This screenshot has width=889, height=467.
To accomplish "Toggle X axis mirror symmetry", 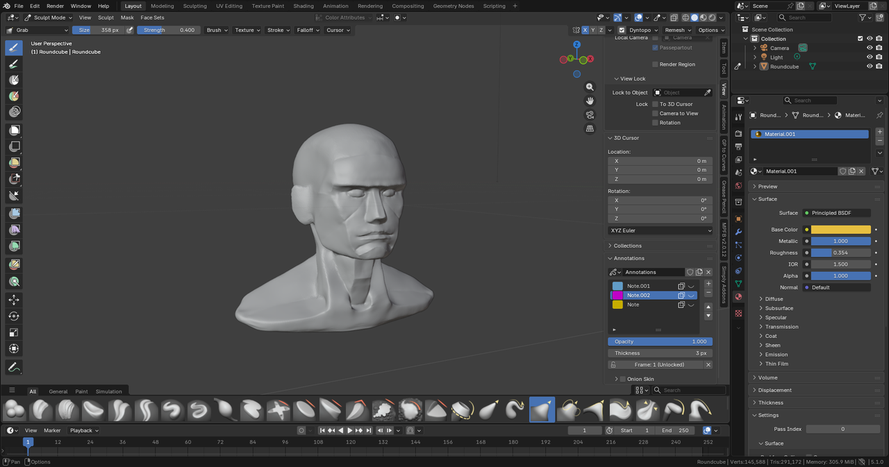I will pyautogui.click(x=585, y=30).
